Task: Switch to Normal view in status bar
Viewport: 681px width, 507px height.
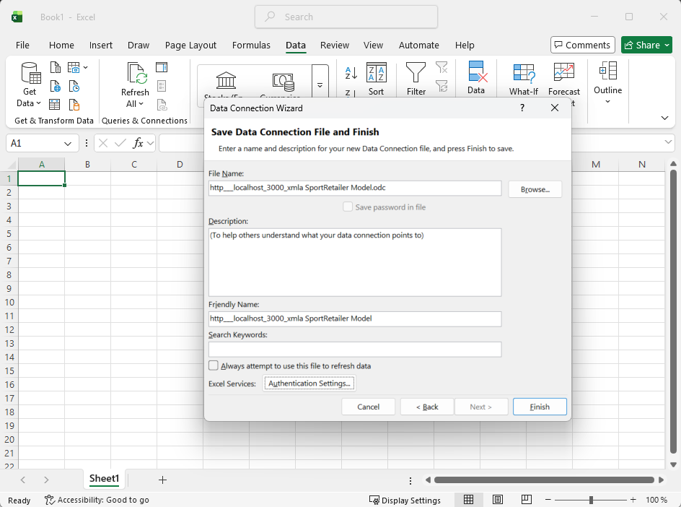Action: point(468,500)
